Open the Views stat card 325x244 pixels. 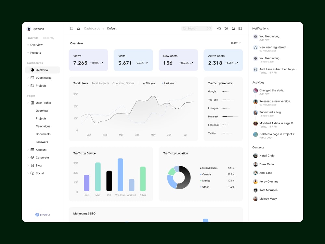tap(88, 60)
